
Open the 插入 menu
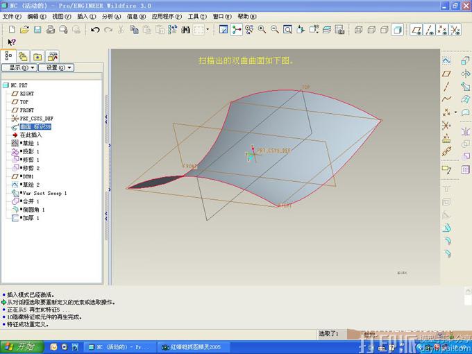click(x=86, y=16)
